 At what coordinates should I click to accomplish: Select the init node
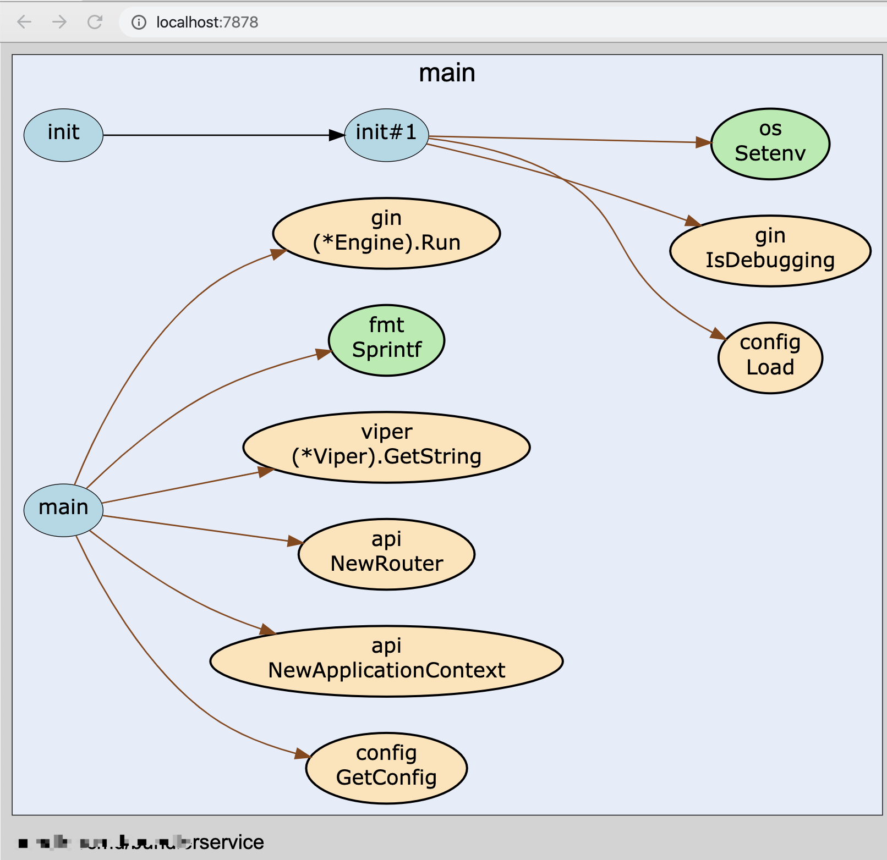[63, 135]
